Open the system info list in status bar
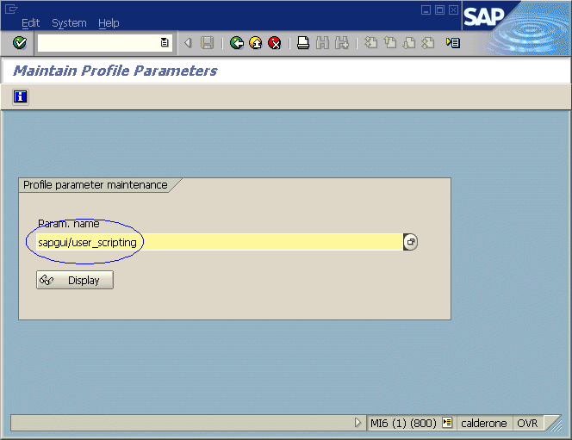This screenshot has width=572, height=440. (x=447, y=423)
